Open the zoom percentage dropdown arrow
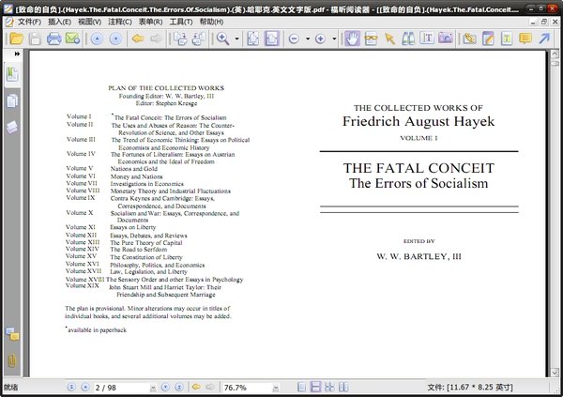The width and height of the screenshot is (563, 397). (276, 388)
